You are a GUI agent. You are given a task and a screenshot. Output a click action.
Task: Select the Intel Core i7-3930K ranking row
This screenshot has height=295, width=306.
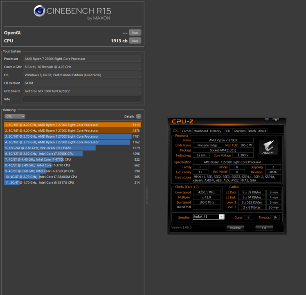72,154
